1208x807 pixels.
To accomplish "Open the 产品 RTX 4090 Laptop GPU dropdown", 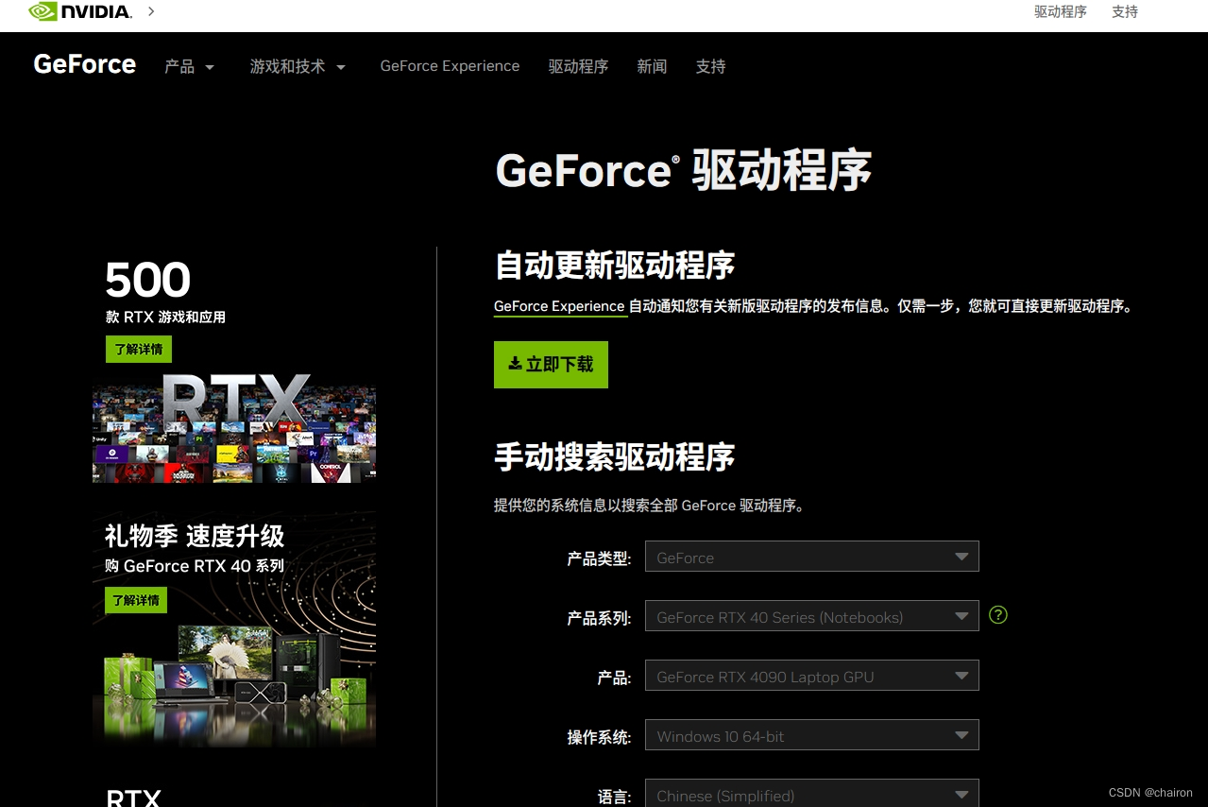I will coord(812,676).
